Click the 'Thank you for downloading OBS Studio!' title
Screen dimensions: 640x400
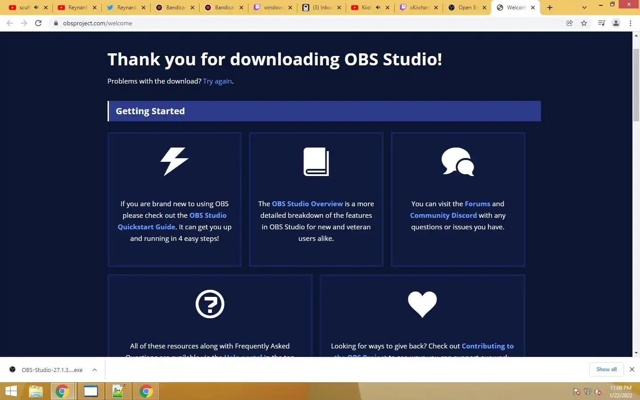point(275,59)
